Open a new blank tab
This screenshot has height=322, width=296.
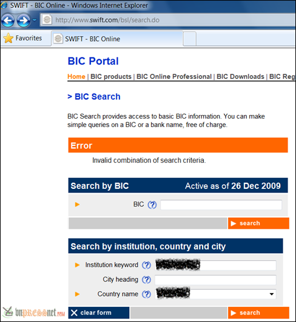tap(190, 39)
